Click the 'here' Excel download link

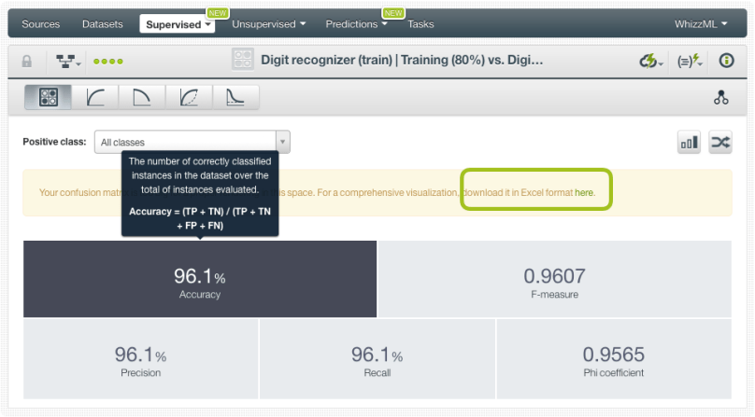tap(584, 192)
